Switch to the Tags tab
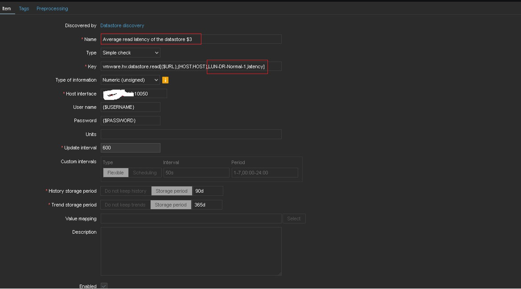The width and height of the screenshot is (521, 289). point(24,8)
